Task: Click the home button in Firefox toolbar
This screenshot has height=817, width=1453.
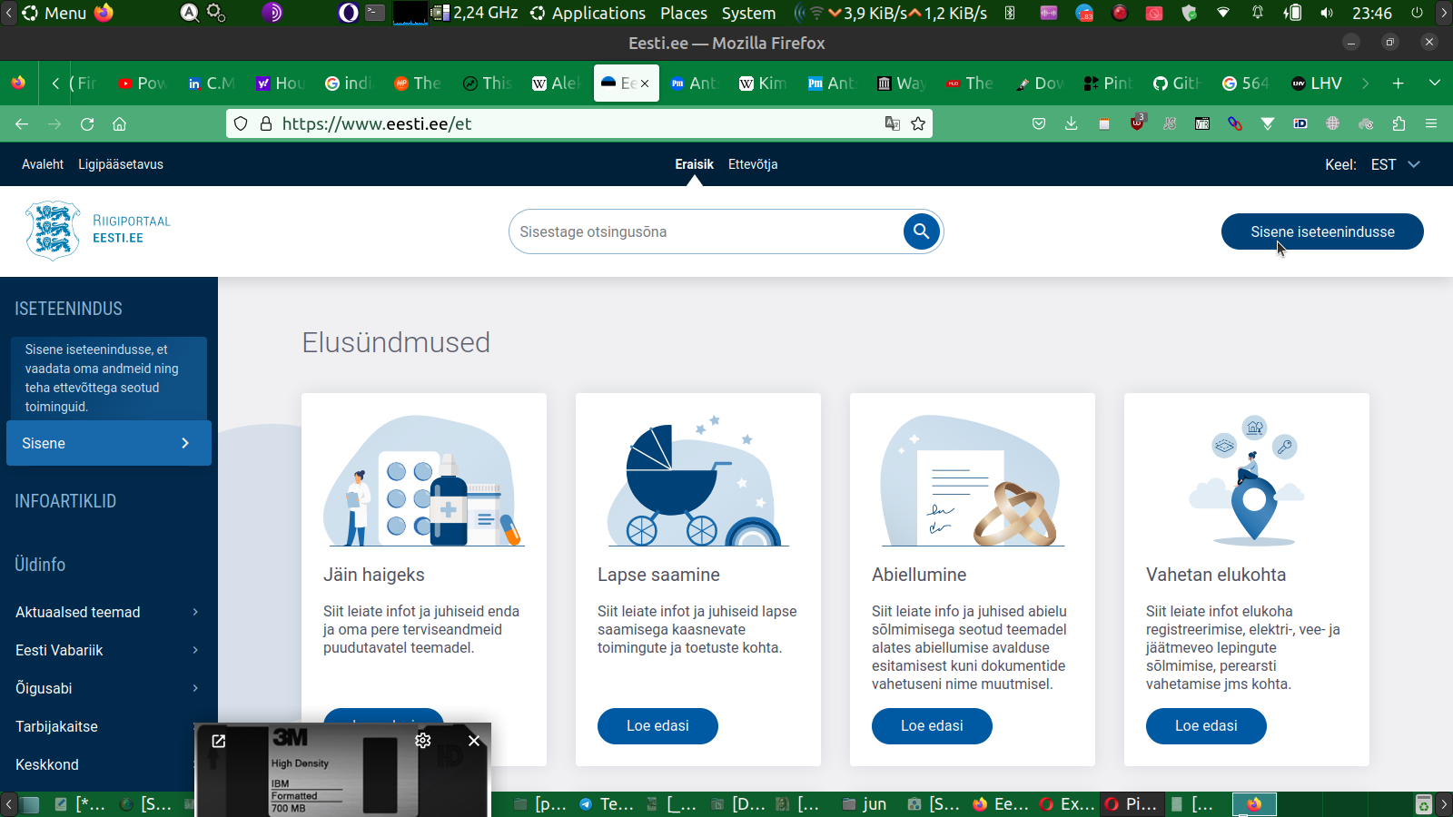Action: pyautogui.click(x=119, y=123)
